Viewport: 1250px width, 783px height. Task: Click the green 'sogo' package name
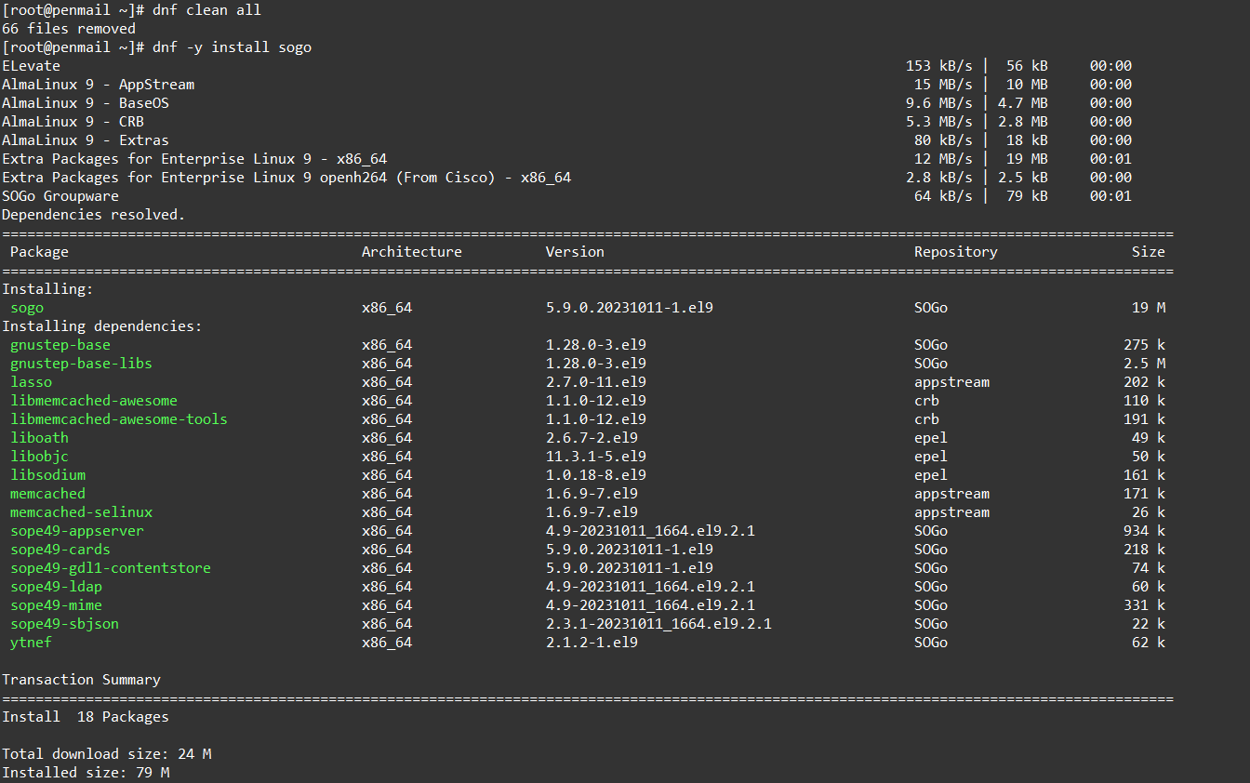click(x=27, y=308)
